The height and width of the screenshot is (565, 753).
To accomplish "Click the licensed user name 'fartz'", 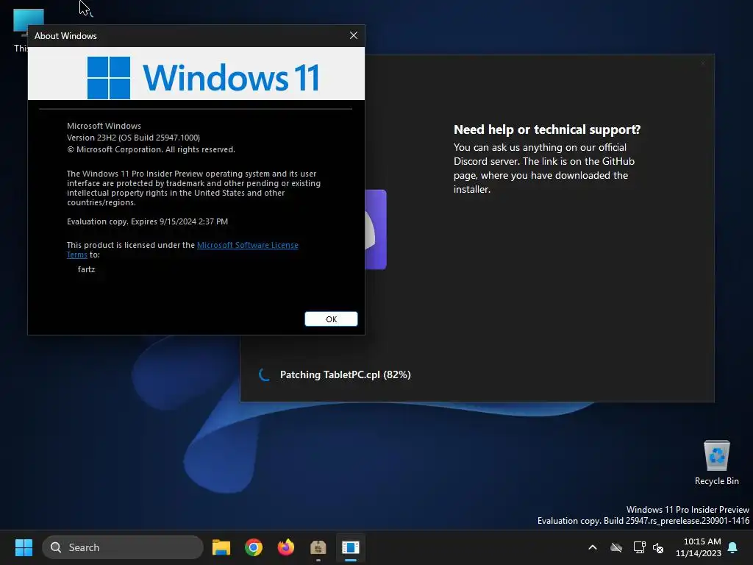I will 87,269.
